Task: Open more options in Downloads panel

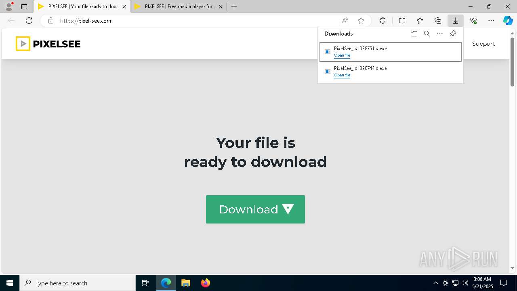Action: pyautogui.click(x=440, y=34)
